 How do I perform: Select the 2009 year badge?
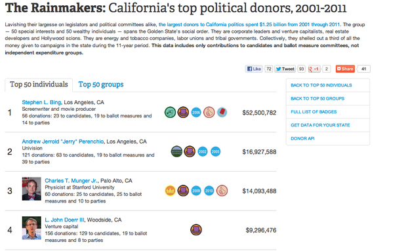tap(196, 191)
